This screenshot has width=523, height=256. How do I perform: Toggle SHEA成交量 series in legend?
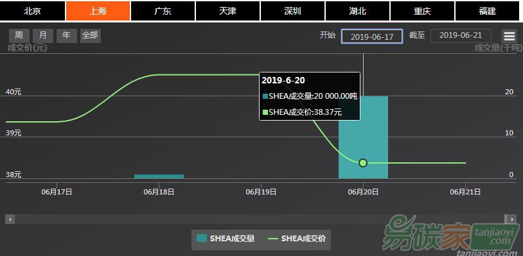(226, 239)
